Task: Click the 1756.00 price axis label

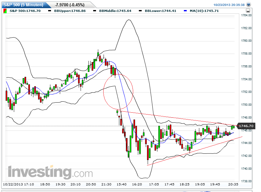Action: [246, 67]
